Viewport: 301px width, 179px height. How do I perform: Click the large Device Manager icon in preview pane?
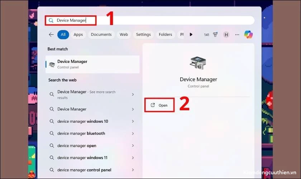pyautogui.click(x=198, y=63)
